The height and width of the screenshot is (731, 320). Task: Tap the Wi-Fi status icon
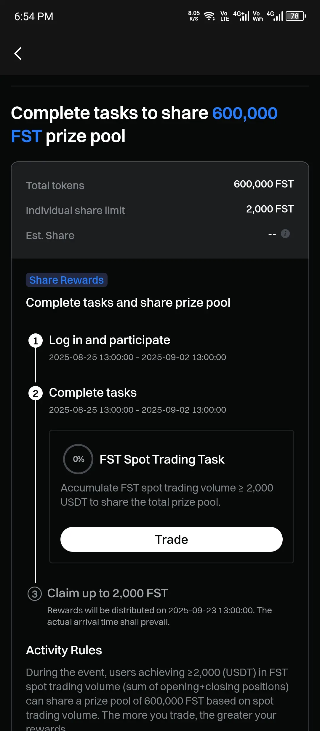coord(209,16)
